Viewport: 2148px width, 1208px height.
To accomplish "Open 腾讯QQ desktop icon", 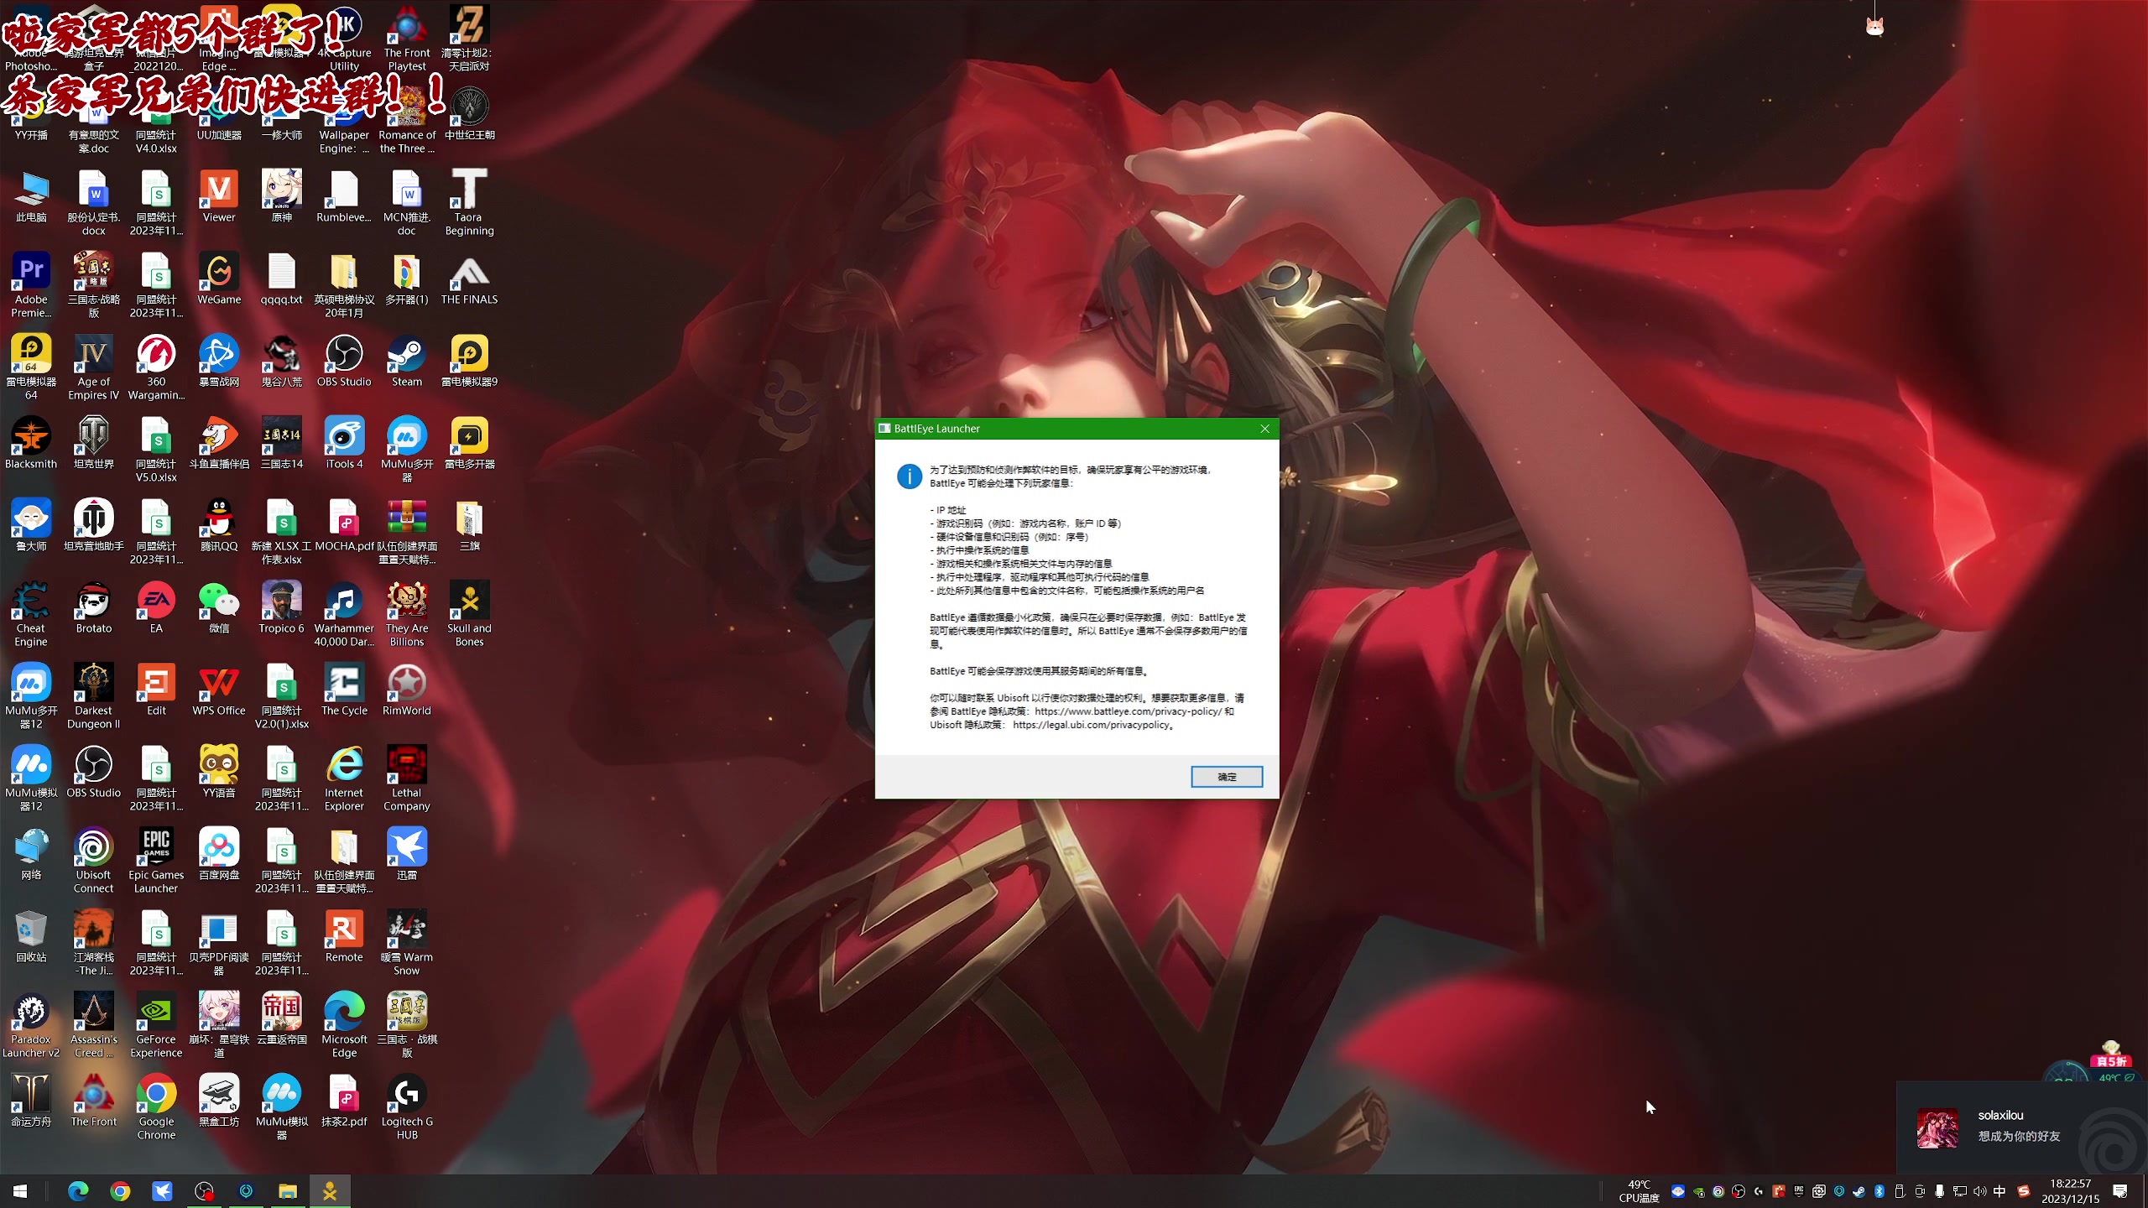I will click(x=219, y=526).
